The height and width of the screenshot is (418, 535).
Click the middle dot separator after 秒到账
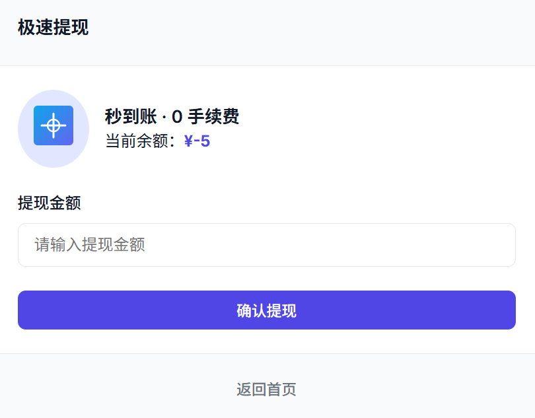point(164,117)
